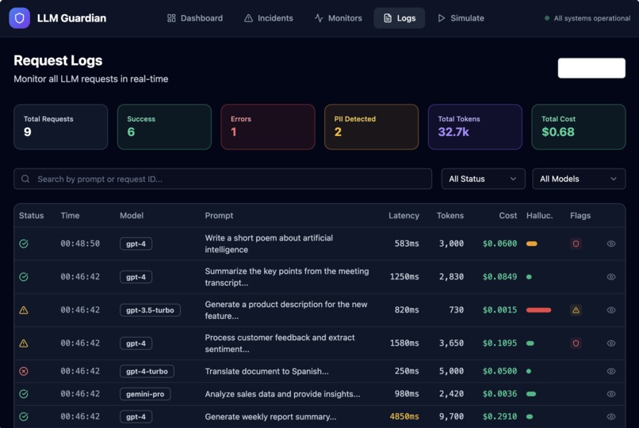Click the $0.0015 cost value
This screenshot has width=639, height=428.
(499, 310)
